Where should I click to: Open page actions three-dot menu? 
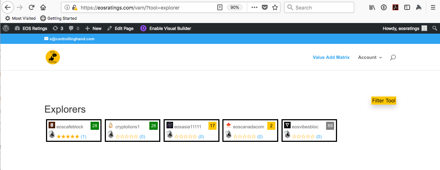(255, 7)
